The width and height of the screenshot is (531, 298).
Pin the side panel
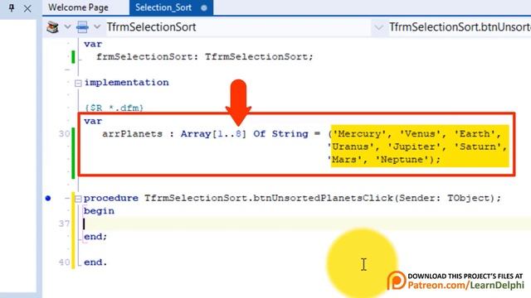click(12, 7)
